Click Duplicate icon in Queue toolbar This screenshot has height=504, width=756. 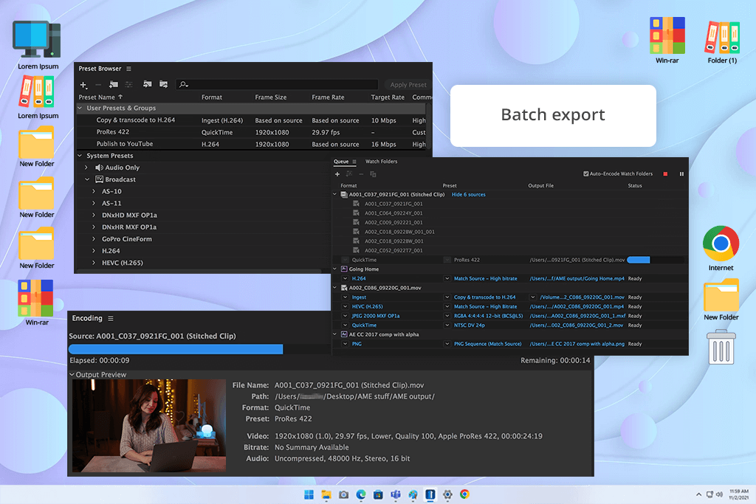373,174
